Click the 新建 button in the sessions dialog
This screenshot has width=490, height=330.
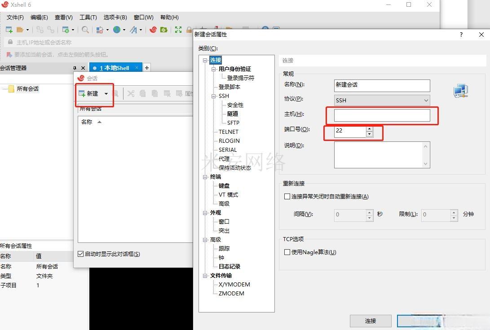pos(89,93)
